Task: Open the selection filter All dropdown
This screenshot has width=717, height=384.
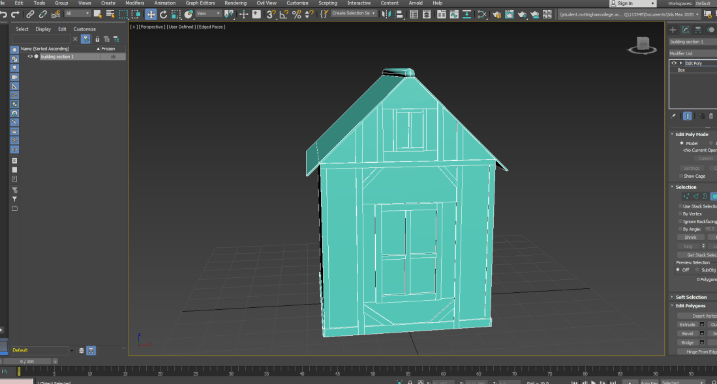Action: tap(78, 14)
